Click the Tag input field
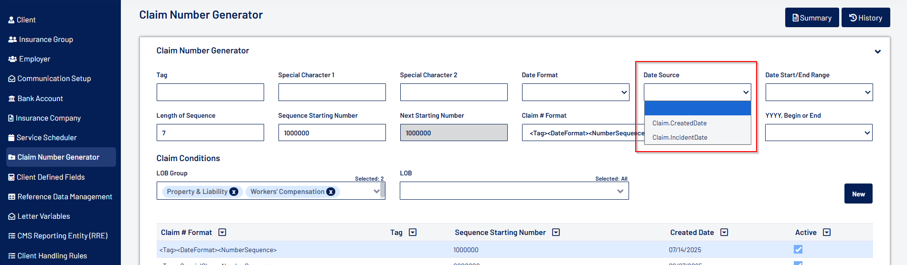The width and height of the screenshot is (907, 265). [x=210, y=92]
